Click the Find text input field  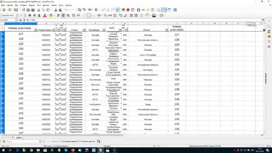coord(23,142)
